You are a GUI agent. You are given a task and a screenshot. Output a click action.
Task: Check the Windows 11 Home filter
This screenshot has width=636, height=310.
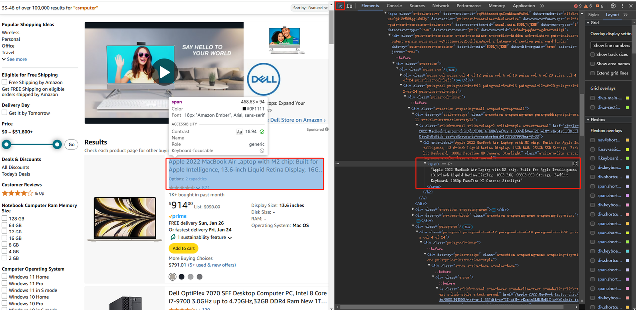click(5, 277)
